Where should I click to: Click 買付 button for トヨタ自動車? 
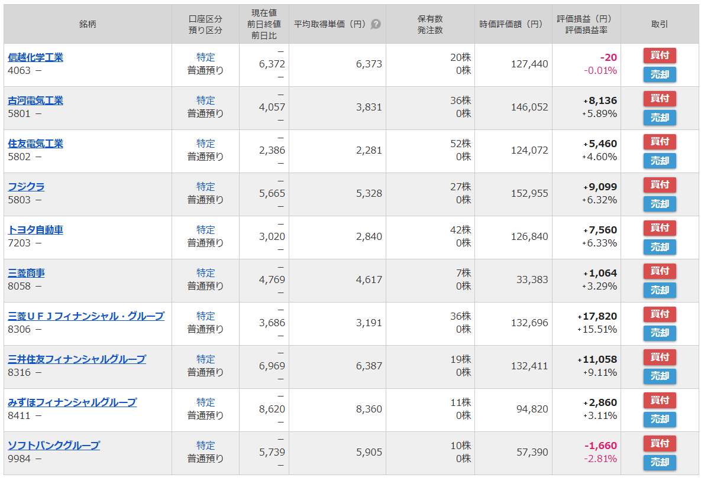(x=660, y=227)
